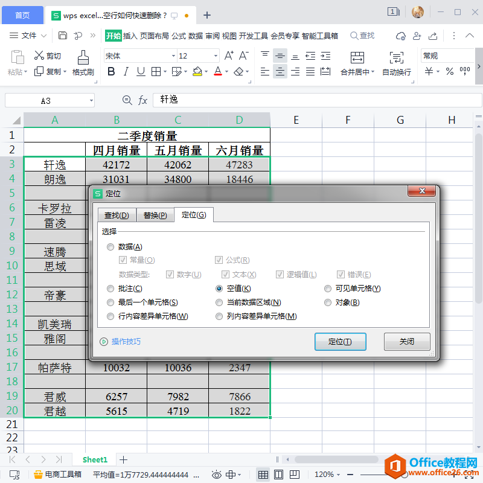Expand more quick access tools chevron
Screen dimensions: 483x483
pyautogui.click(x=93, y=36)
